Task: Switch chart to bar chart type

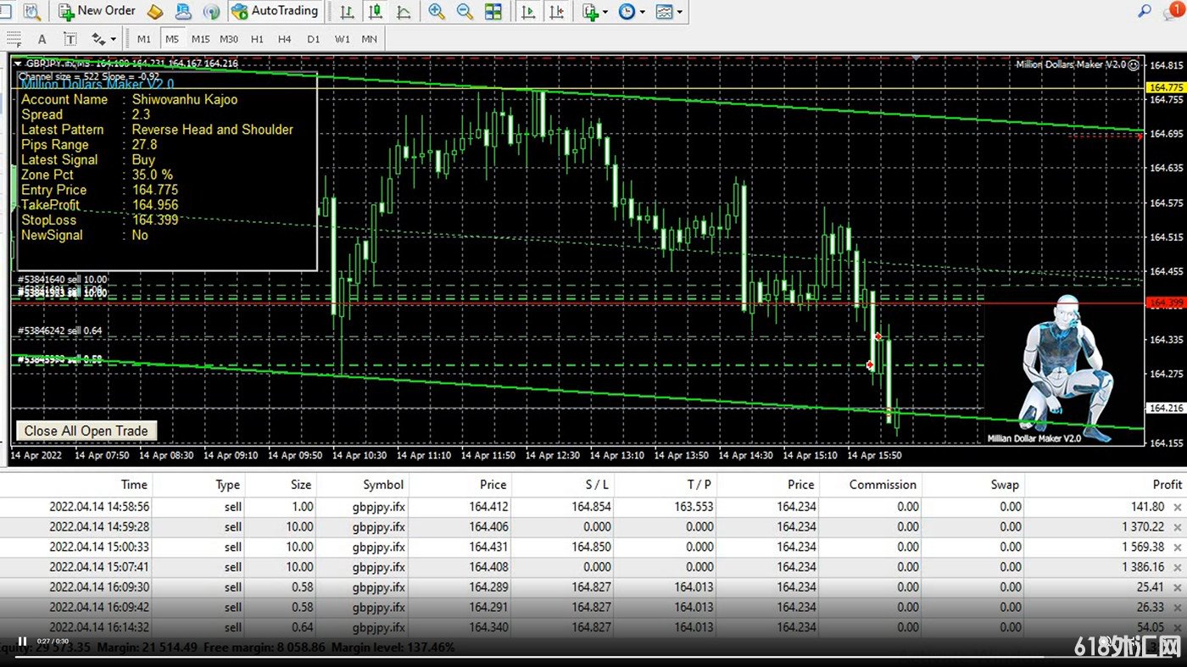Action: (348, 12)
